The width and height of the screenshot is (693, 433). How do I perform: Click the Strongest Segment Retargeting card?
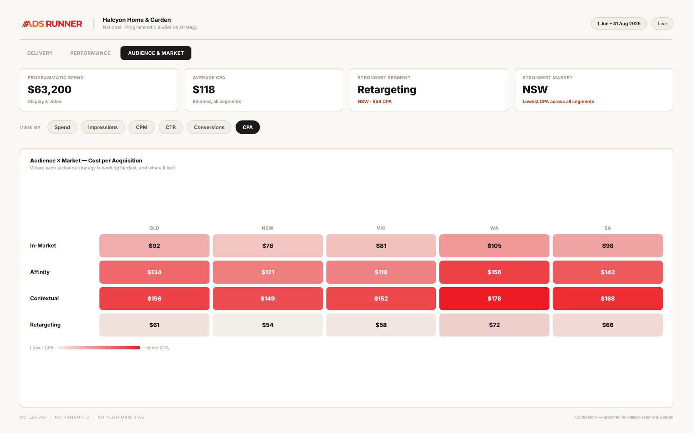429,90
